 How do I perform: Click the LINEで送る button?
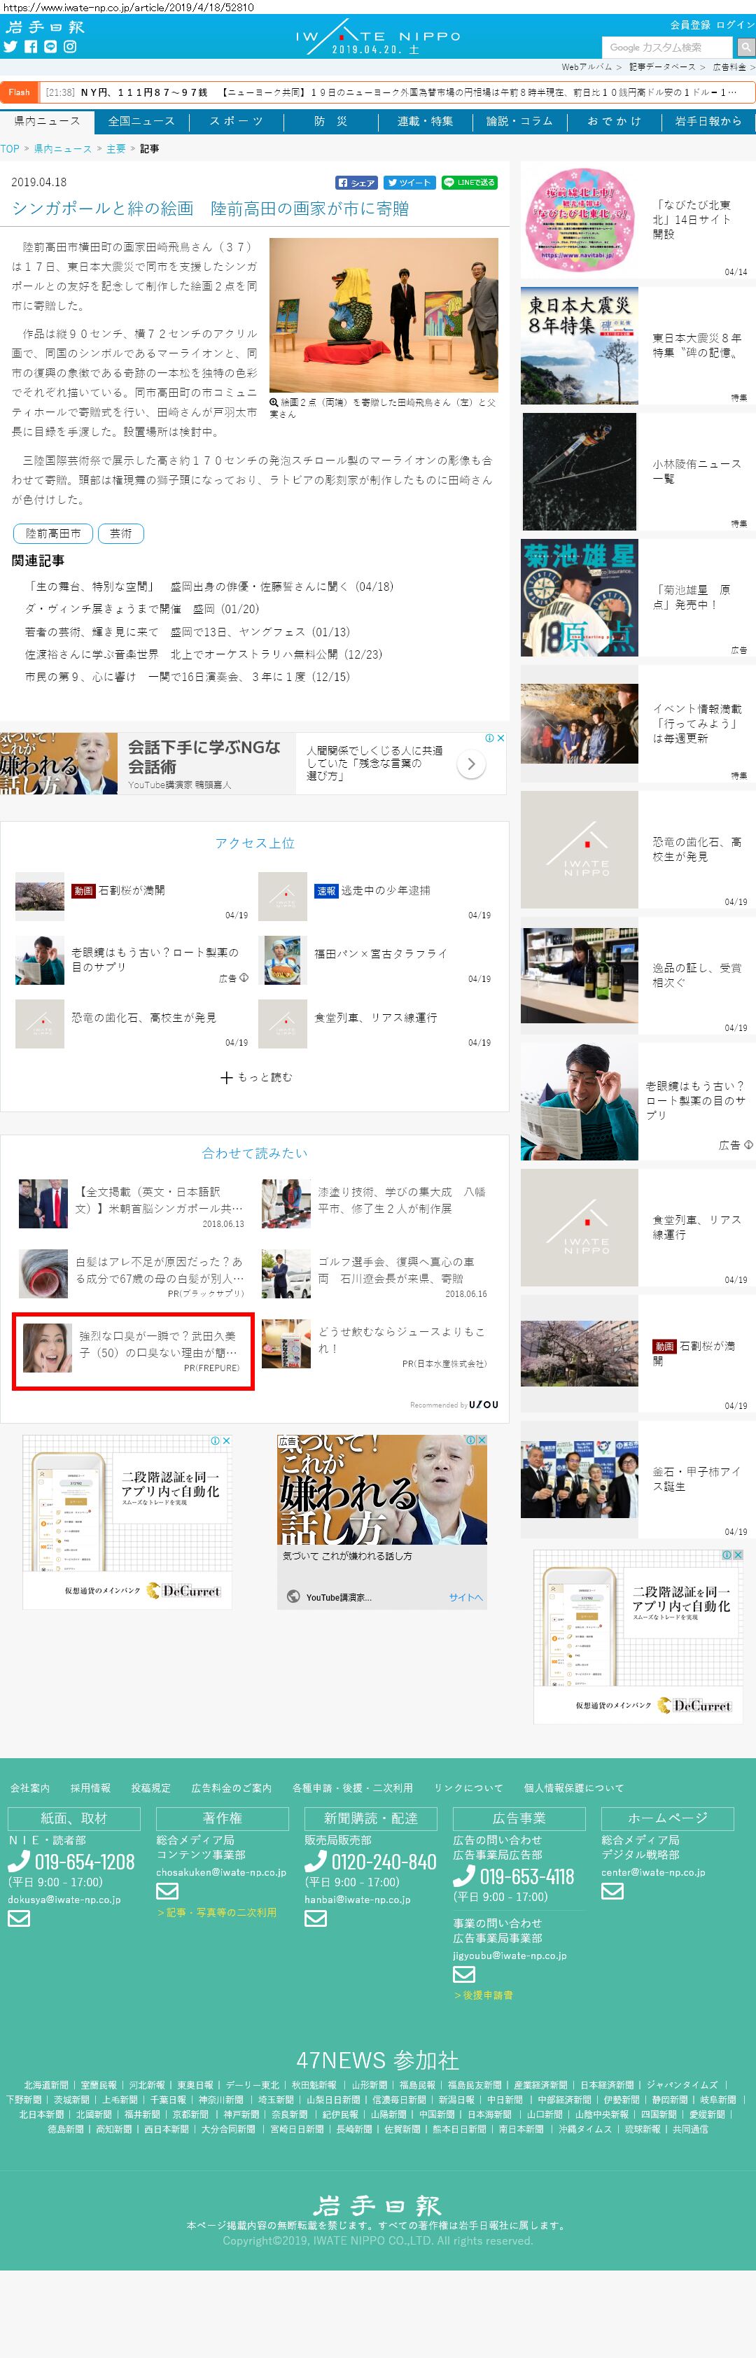tap(468, 182)
